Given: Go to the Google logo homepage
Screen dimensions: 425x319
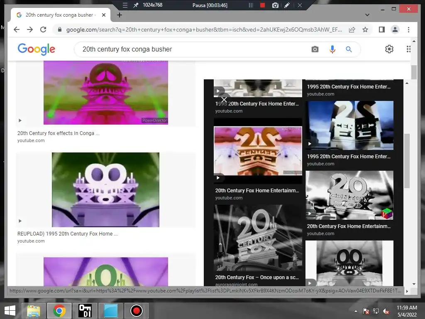Looking at the screenshot, I should pyautogui.click(x=37, y=49).
